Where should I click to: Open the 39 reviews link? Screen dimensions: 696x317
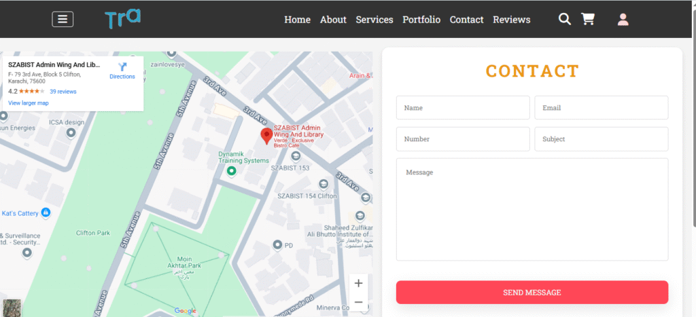63,92
